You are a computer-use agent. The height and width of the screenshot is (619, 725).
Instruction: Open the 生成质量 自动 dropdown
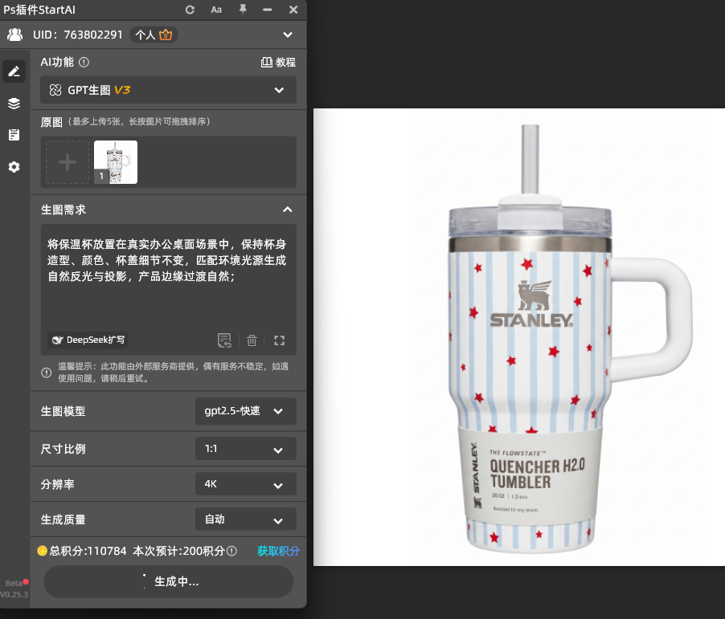(245, 519)
